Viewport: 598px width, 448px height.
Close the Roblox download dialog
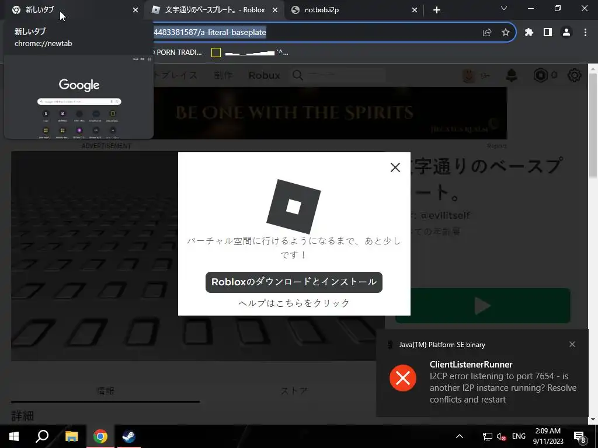[x=395, y=167]
